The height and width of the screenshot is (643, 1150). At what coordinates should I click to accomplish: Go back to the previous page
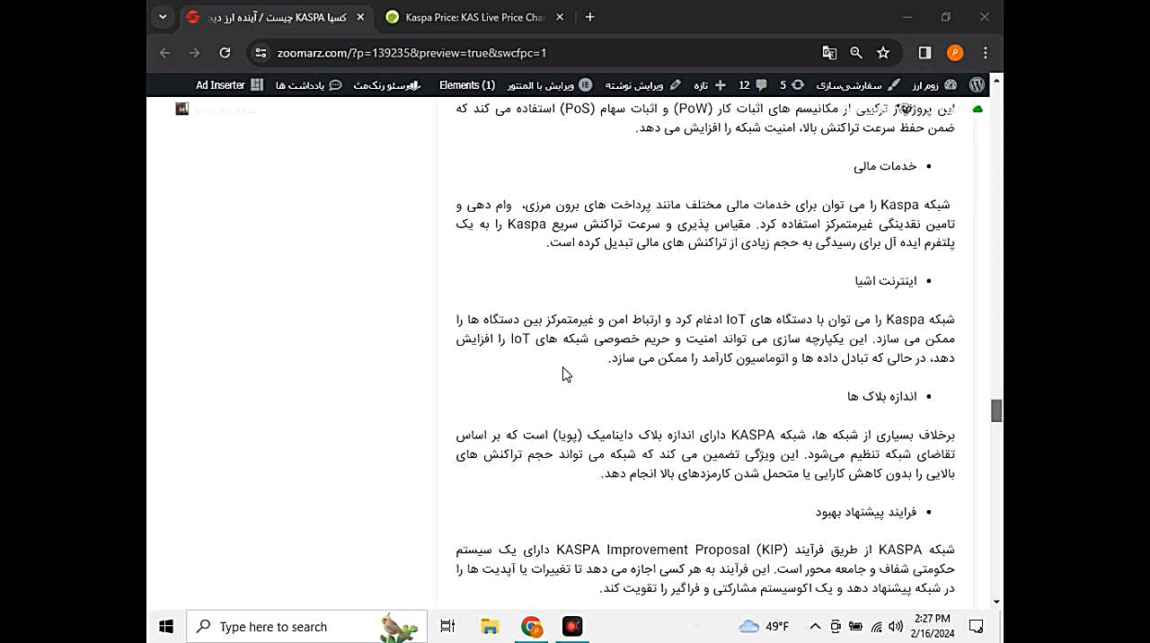tap(164, 53)
